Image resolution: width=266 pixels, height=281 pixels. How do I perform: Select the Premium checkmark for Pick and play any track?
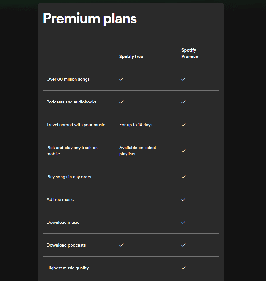coord(184,151)
